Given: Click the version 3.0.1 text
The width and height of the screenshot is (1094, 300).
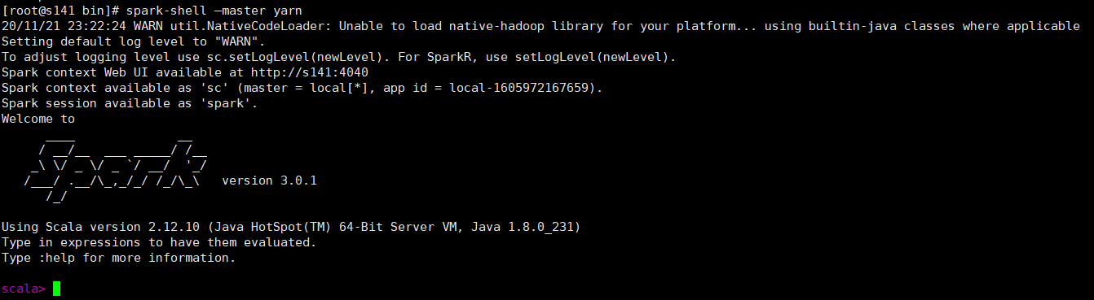Looking at the screenshot, I should (269, 180).
